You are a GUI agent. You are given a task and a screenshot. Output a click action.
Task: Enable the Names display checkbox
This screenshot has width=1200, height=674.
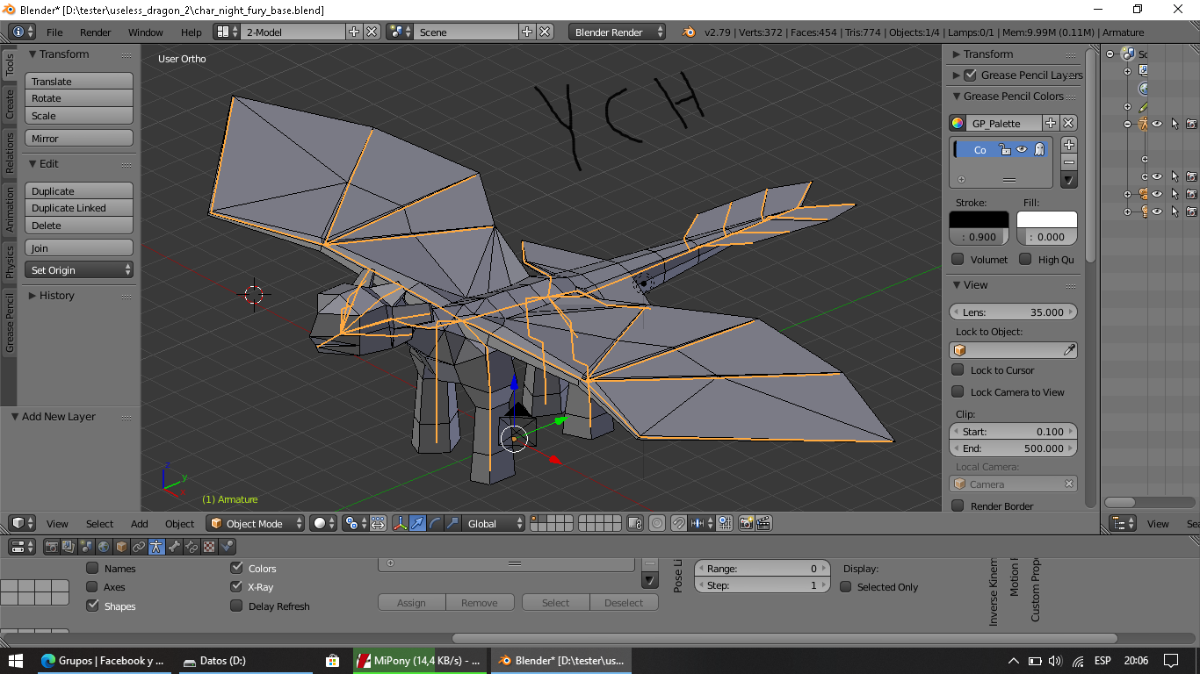click(x=92, y=569)
